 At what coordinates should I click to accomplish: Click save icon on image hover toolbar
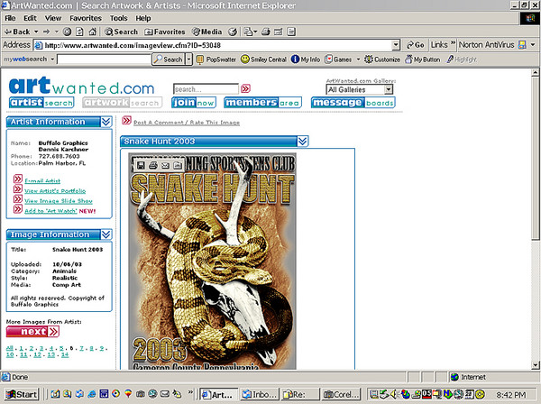[141, 166]
